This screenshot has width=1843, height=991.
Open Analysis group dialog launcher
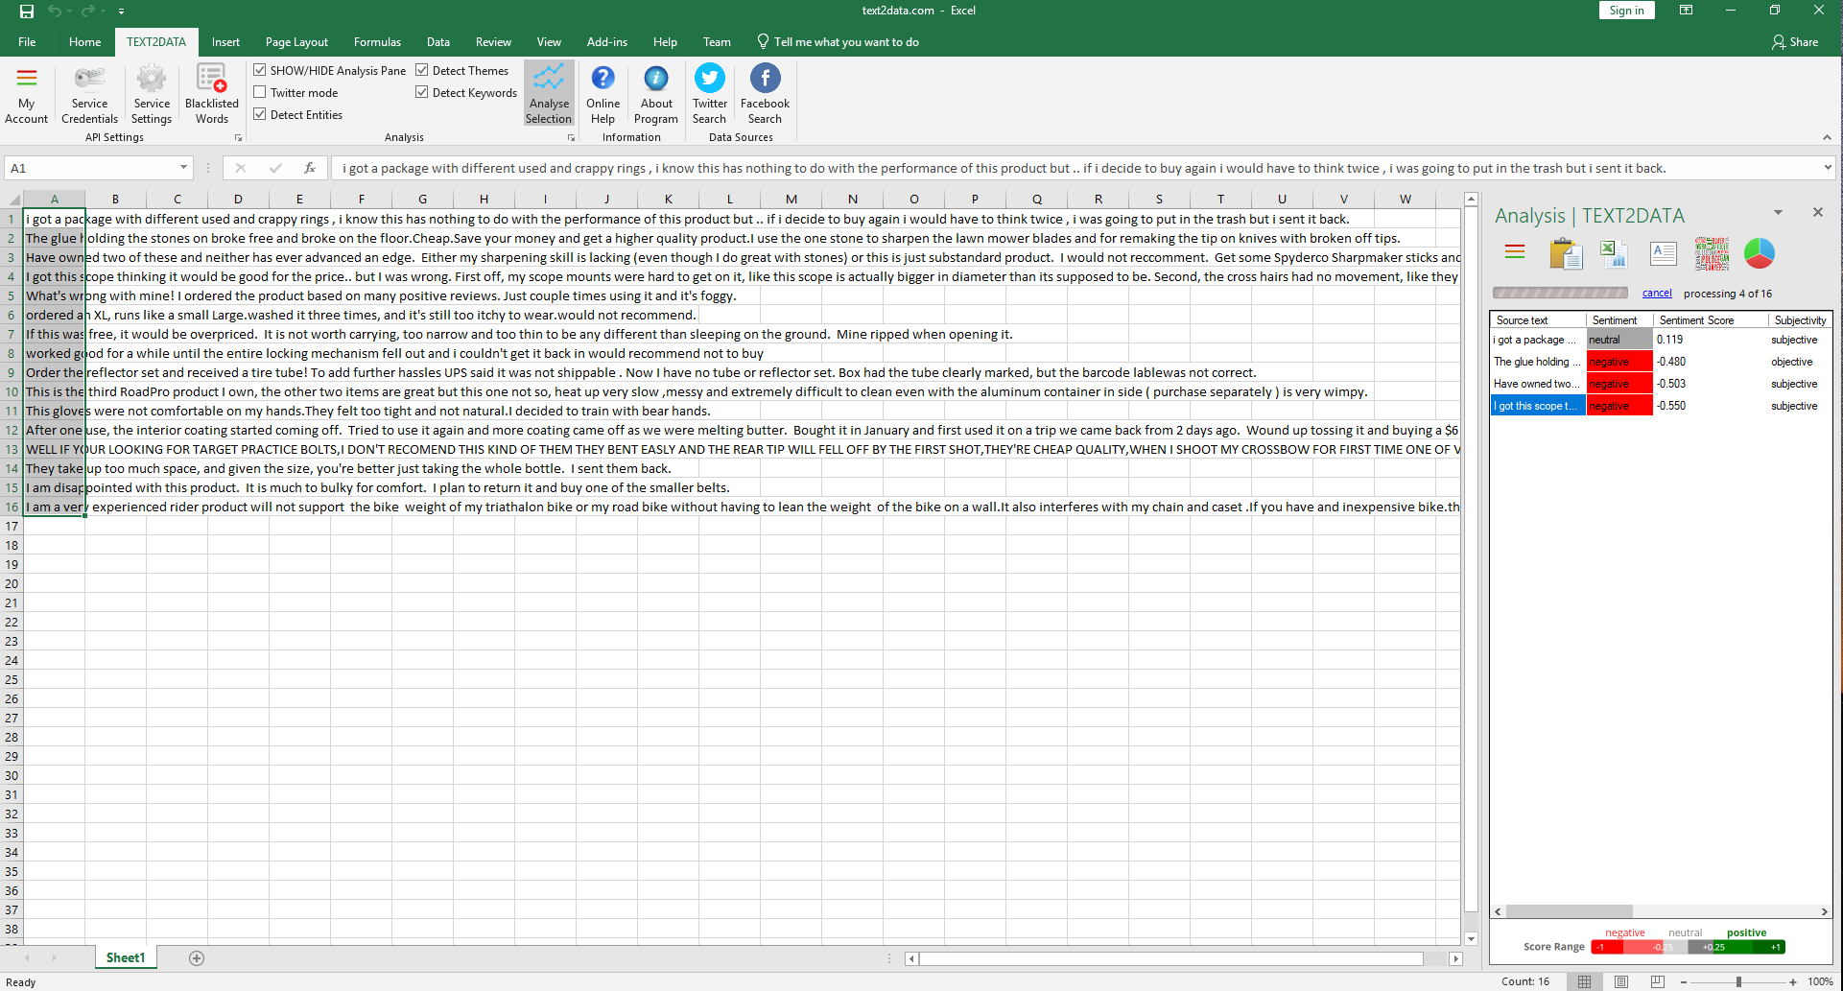click(571, 138)
